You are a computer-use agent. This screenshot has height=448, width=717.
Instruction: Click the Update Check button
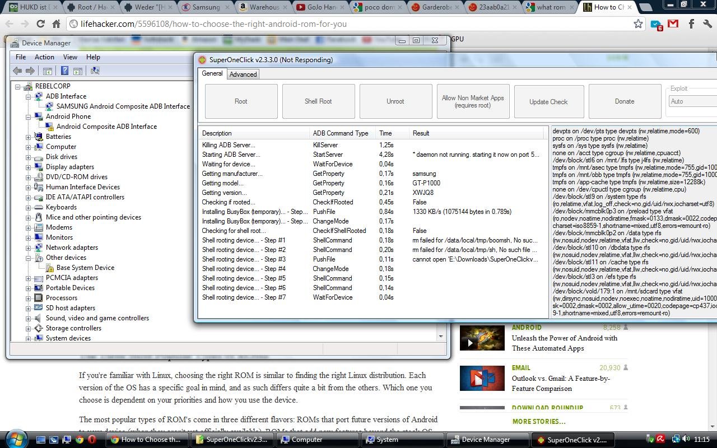coord(548,101)
